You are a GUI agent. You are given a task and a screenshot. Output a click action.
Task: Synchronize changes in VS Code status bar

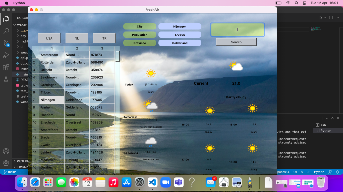[22, 172]
